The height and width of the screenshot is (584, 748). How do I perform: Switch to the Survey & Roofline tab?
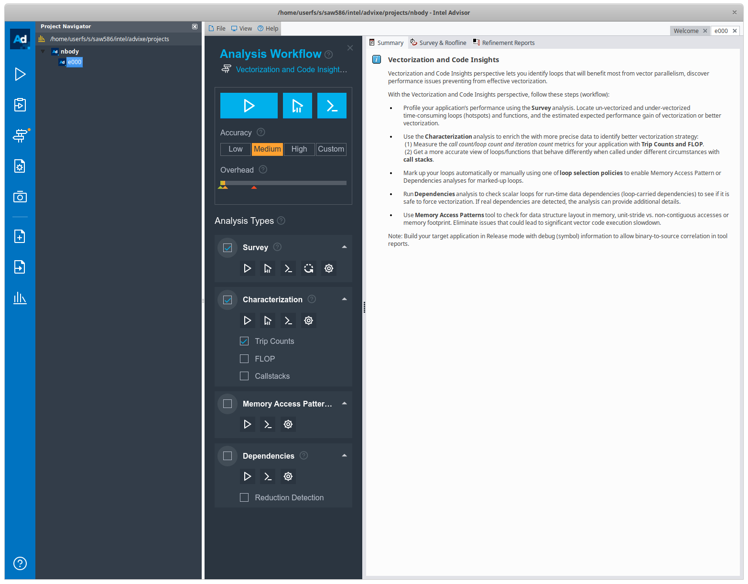tap(438, 43)
